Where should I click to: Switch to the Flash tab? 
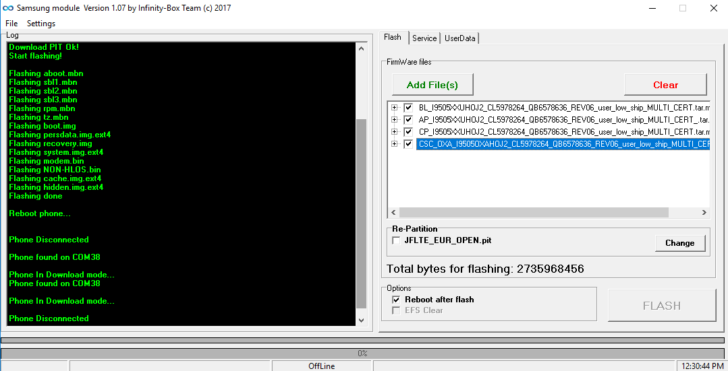click(393, 37)
